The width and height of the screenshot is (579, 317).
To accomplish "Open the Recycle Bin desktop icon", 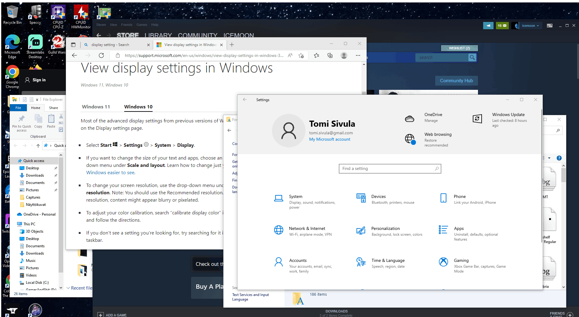I will coord(12,14).
